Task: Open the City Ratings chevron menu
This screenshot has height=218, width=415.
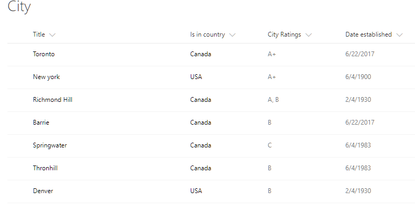Action: (x=308, y=35)
